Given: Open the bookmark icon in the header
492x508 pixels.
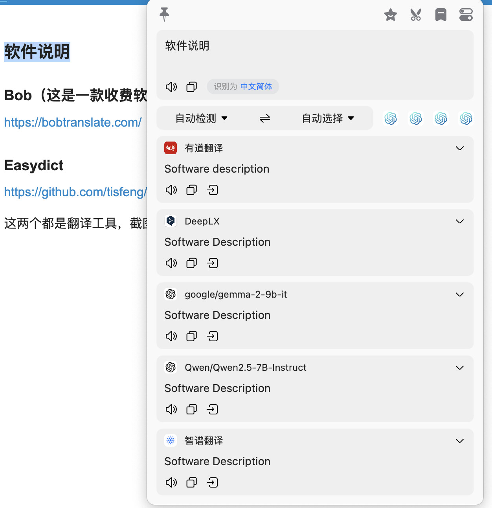Looking at the screenshot, I should [441, 15].
